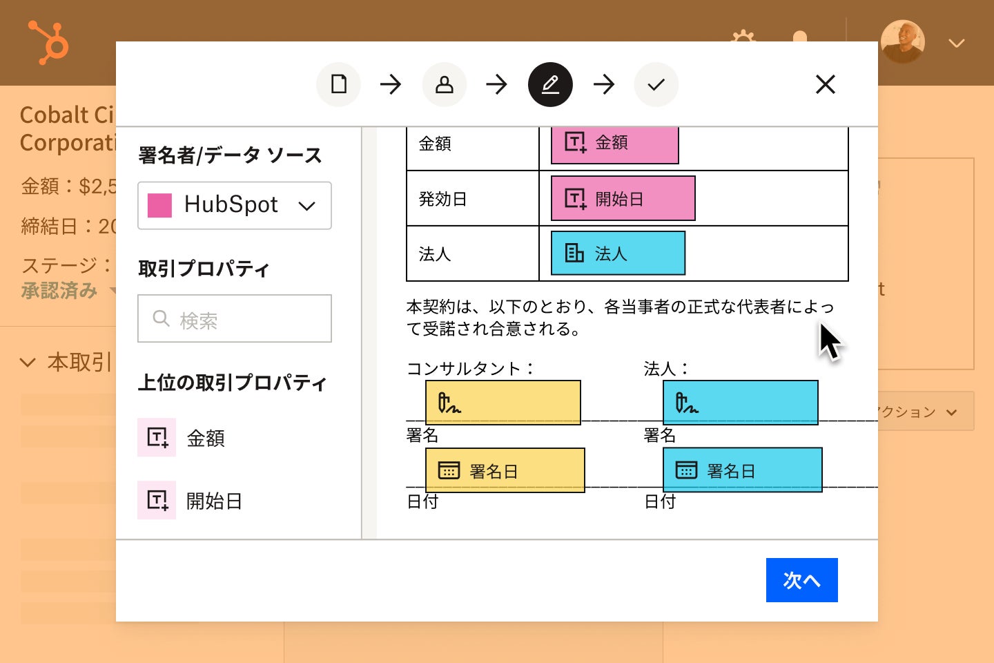Select the yellow consultant signature field
Viewport: 994px width, 663px height.
(x=503, y=403)
